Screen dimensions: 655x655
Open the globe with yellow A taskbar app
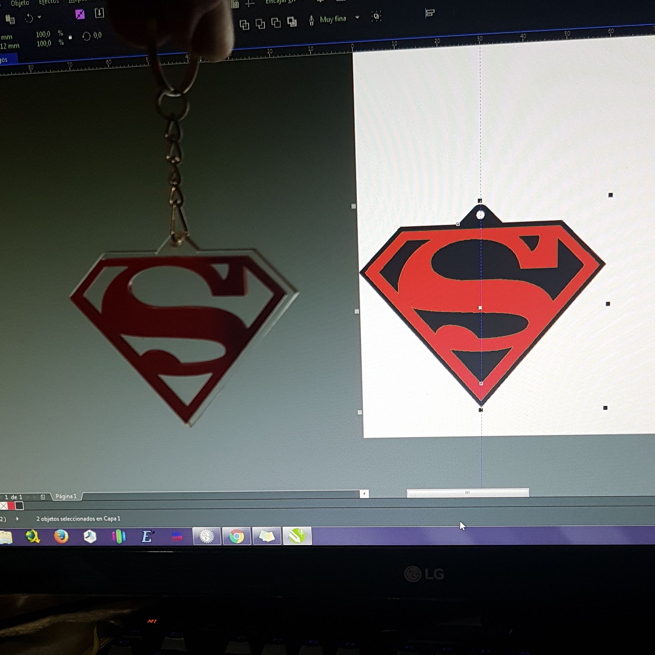click(33, 537)
